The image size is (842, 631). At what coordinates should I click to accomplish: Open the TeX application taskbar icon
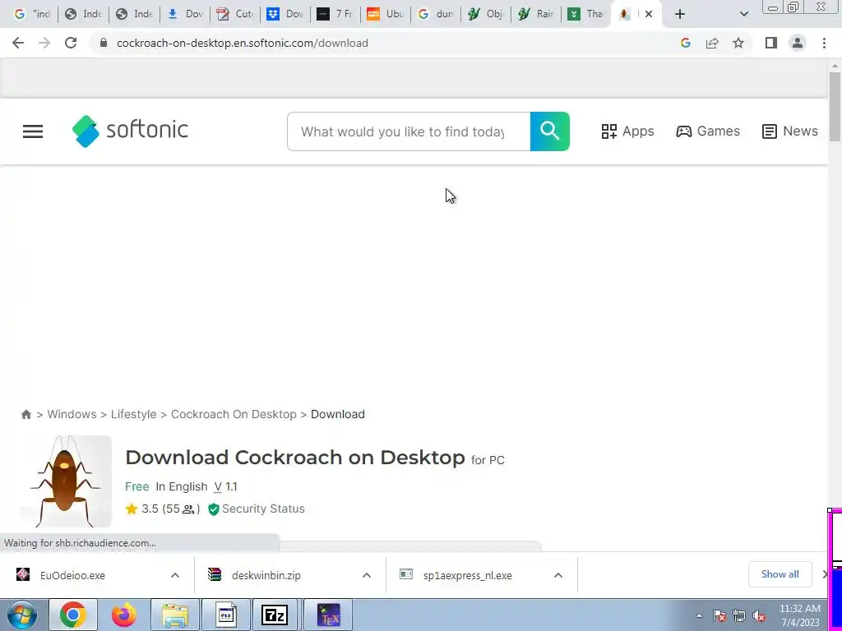tap(328, 615)
